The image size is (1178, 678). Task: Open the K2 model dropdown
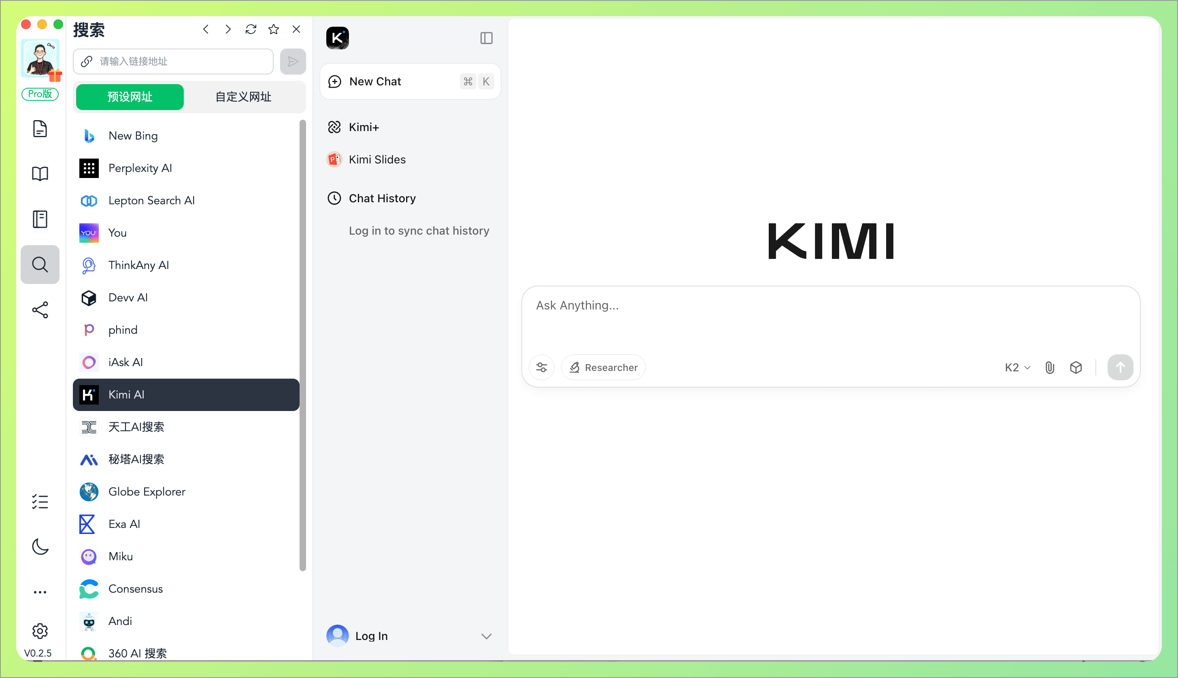(1017, 367)
